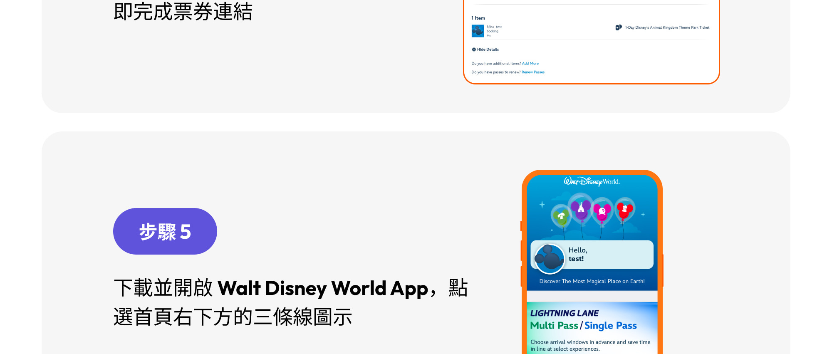Click the Multi Pass text
The width and height of the screenshot is (832, 354).
[554, 325]
